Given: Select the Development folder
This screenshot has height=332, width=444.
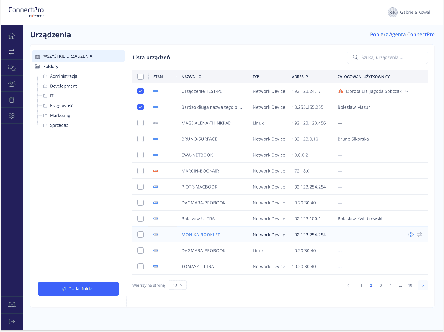Looking at the screenshot, I should point(63,86).
